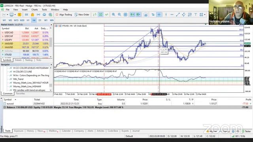Open the File menu
Screen dimensions: 253x142
(8, 9)
